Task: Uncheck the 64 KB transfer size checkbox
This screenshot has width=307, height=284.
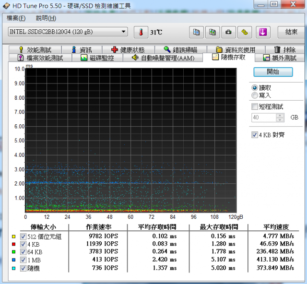Action: point(23,252)
